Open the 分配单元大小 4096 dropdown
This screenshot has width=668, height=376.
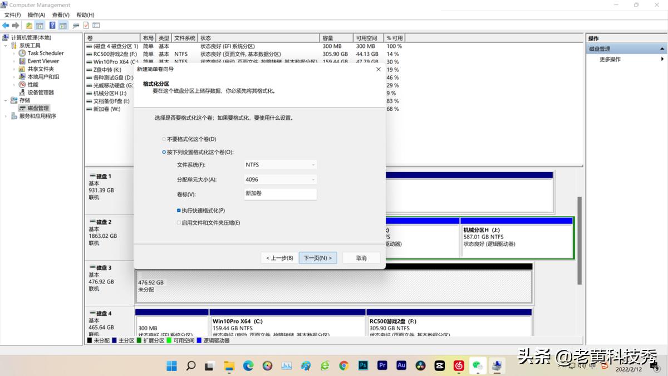click(x=280, y=179)
